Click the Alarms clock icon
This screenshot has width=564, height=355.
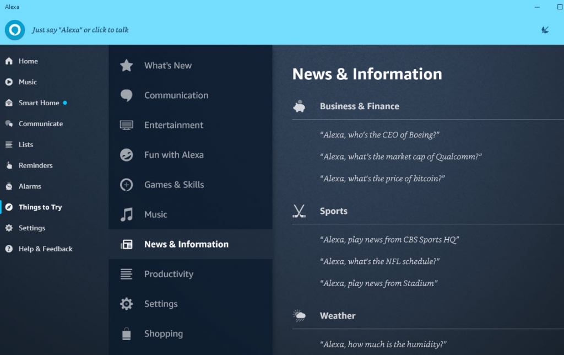click(x=8, y=186)
